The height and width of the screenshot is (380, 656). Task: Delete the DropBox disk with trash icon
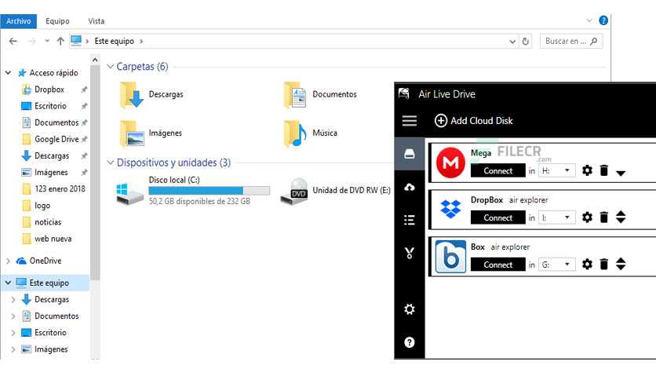(603, 217)
